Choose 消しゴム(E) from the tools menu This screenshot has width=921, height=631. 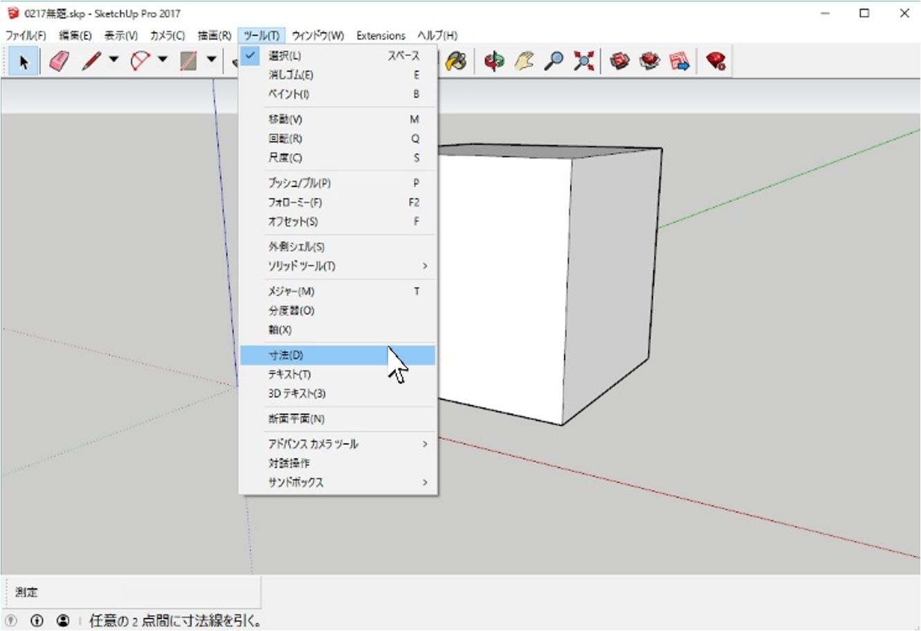pos(338,75)
